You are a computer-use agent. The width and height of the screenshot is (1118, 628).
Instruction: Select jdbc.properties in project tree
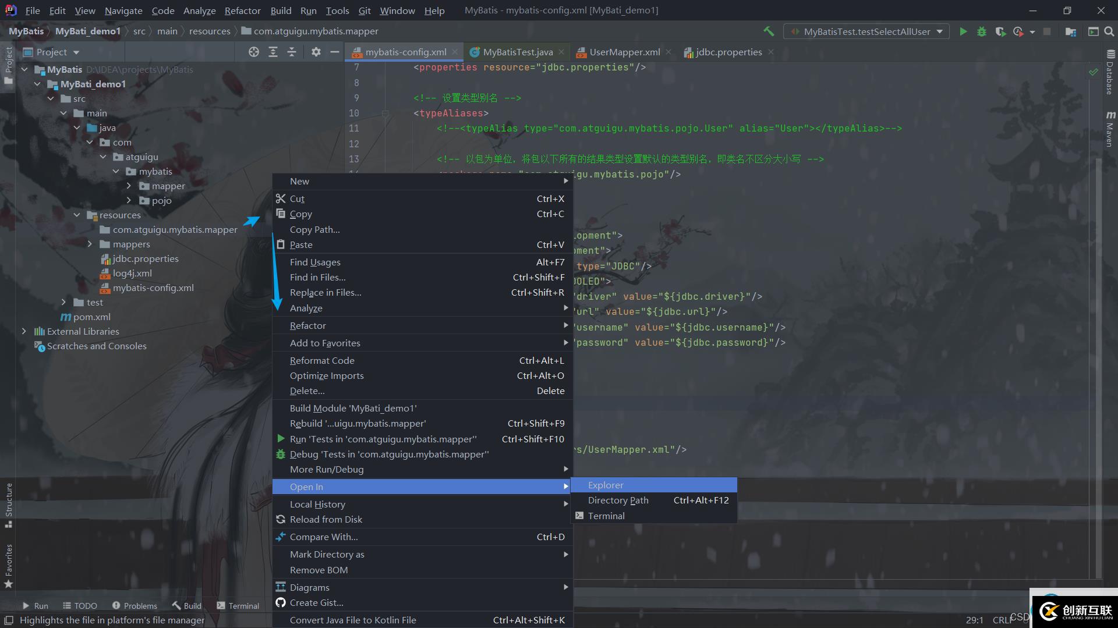pos(145,258)
